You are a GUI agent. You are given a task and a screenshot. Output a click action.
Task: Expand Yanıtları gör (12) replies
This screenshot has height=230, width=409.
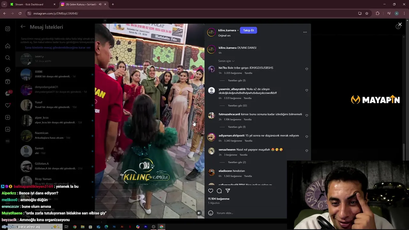click(237, 106)
